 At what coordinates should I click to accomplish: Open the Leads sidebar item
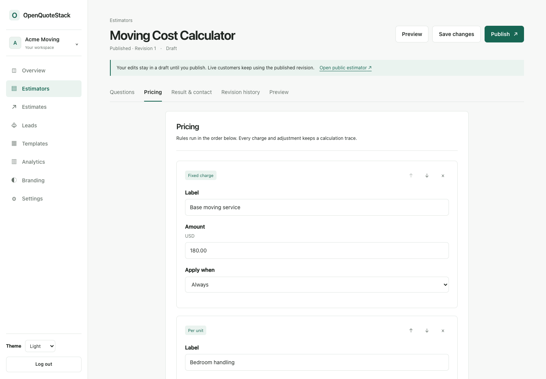[44, 125]
